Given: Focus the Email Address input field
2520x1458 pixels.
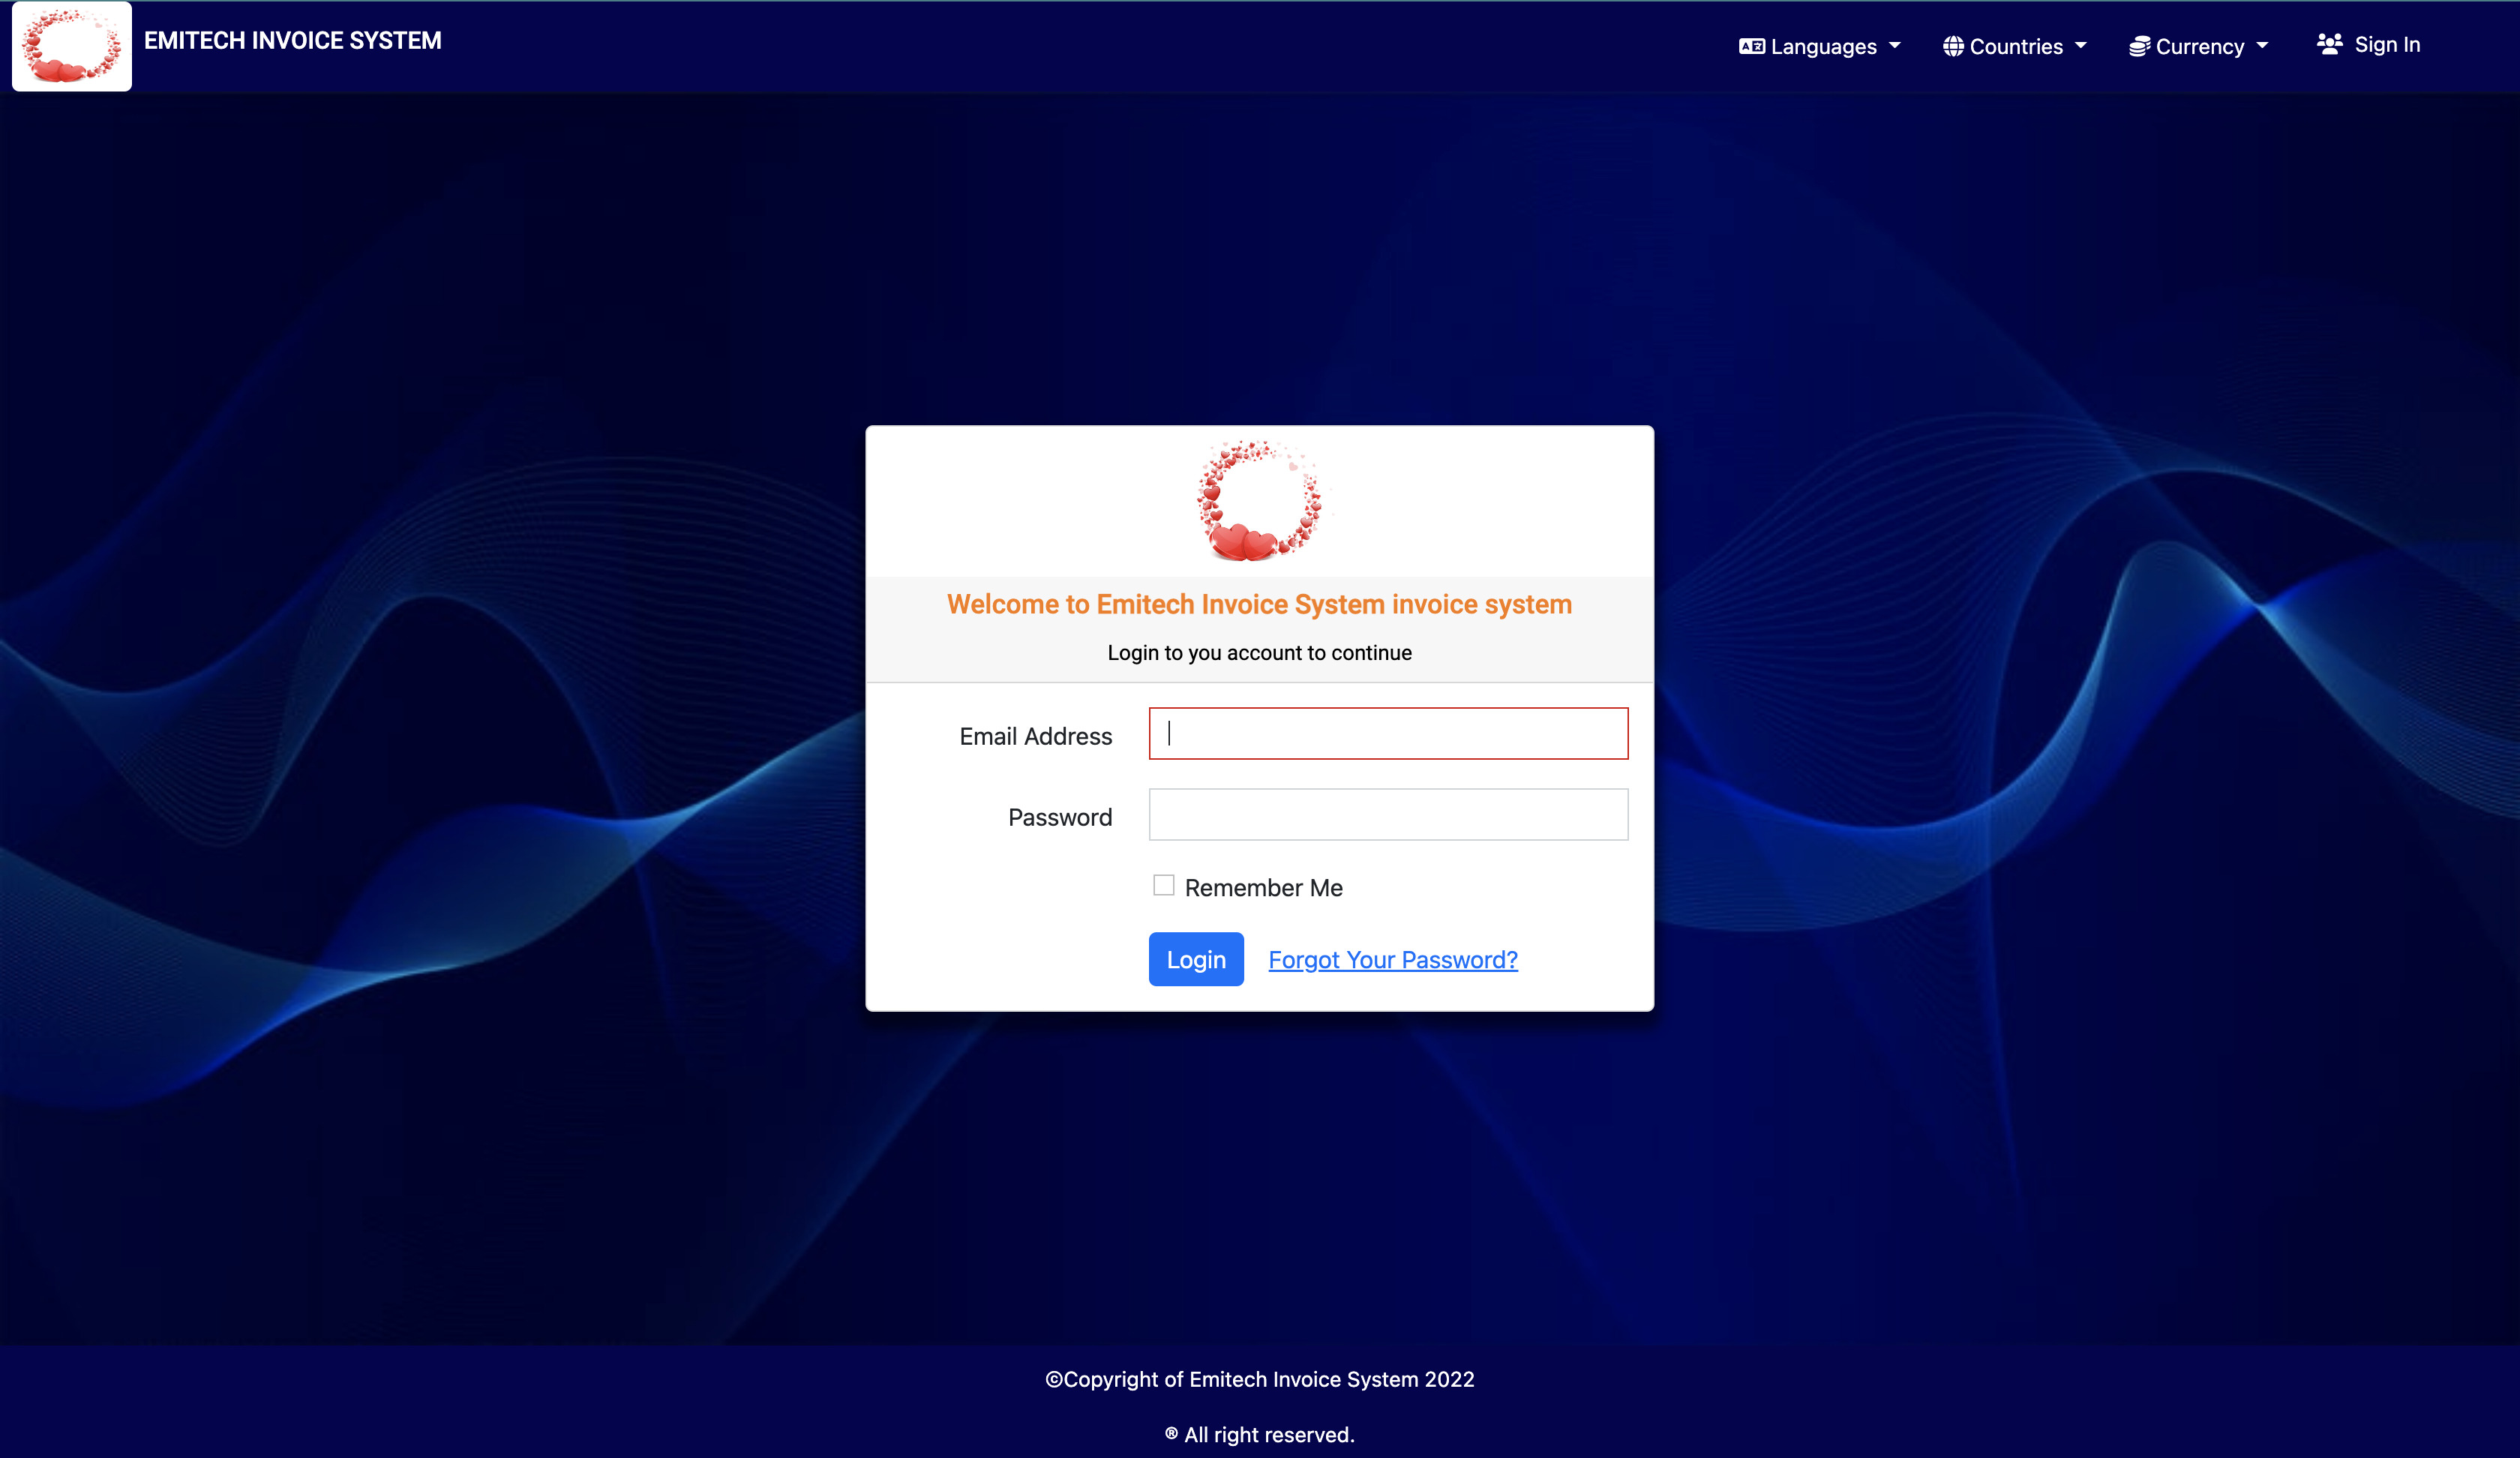Looking at the screenshot, I should 1388,733.
